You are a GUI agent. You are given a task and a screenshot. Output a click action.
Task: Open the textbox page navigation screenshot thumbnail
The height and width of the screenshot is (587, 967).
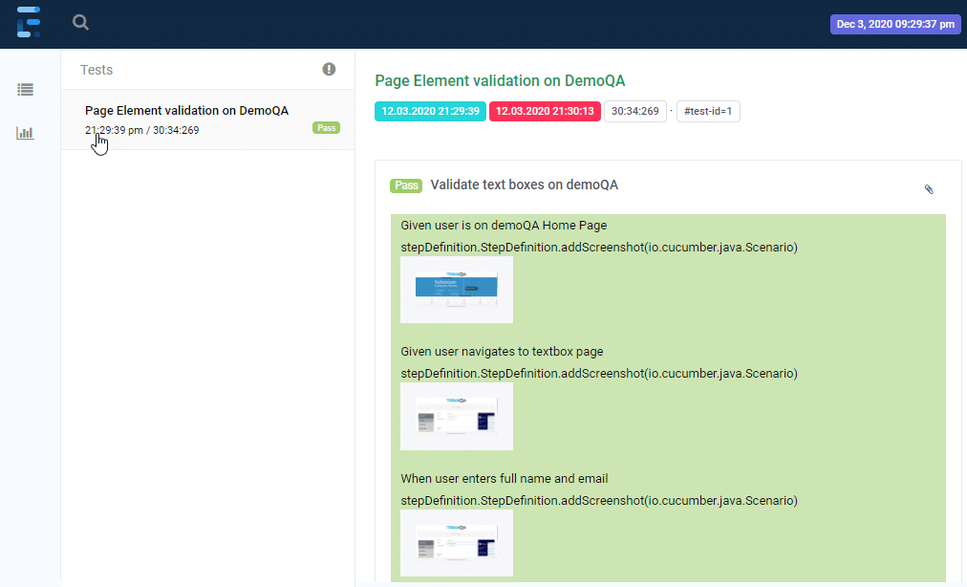[x=457, y=416]
